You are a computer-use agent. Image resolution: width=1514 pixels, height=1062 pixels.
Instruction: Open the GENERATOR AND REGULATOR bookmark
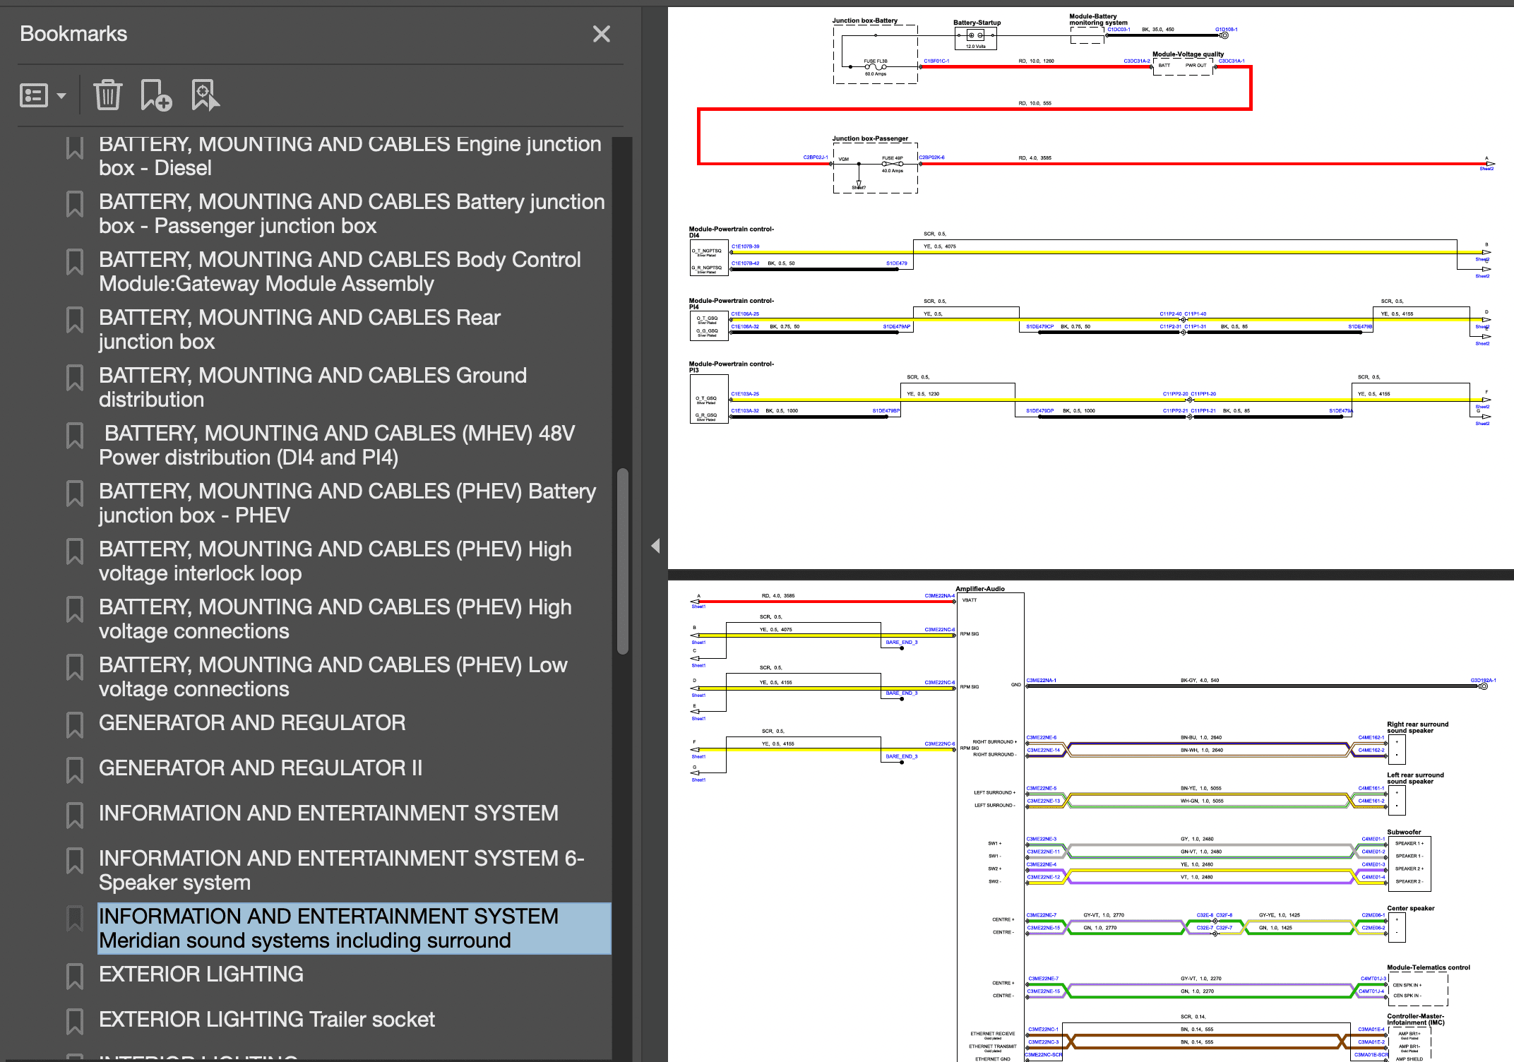pos(252,723)
